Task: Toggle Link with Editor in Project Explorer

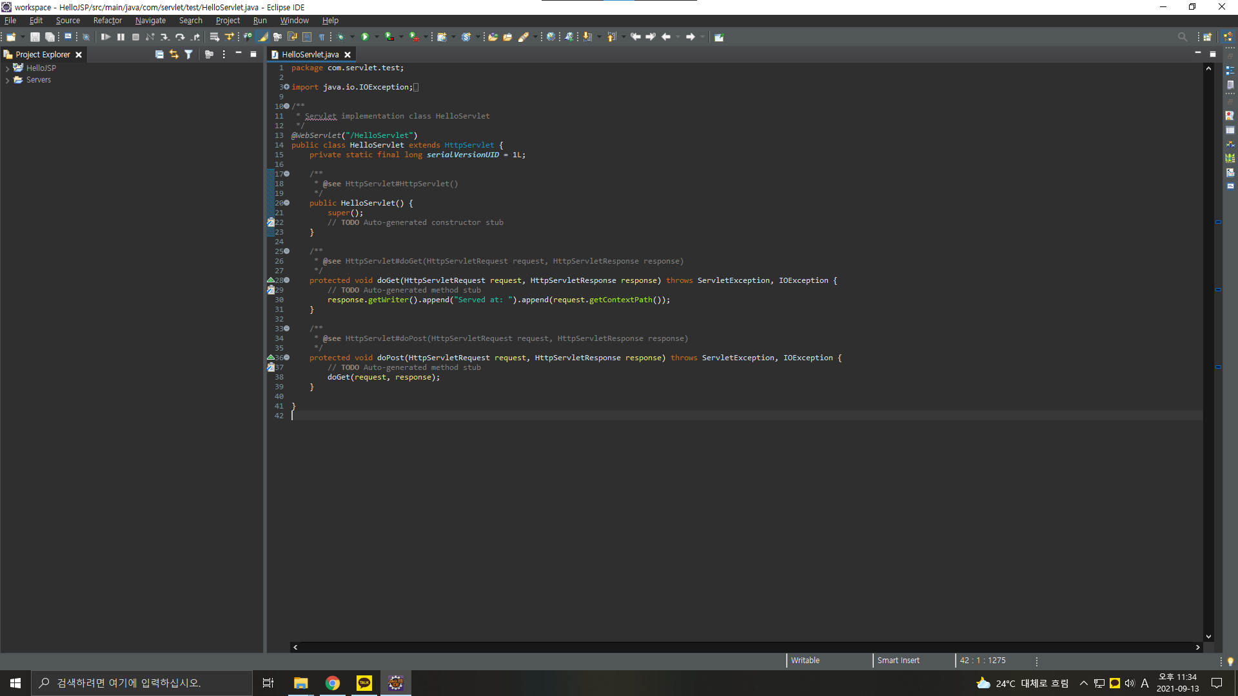Action: click(x=174, y=55)
